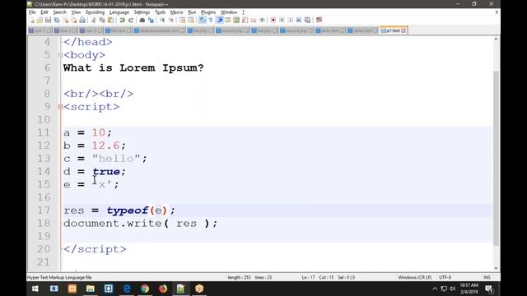This screenshot has width=527, height=296.
Task: Open the Settings menu
Action: tap(142, 12)
